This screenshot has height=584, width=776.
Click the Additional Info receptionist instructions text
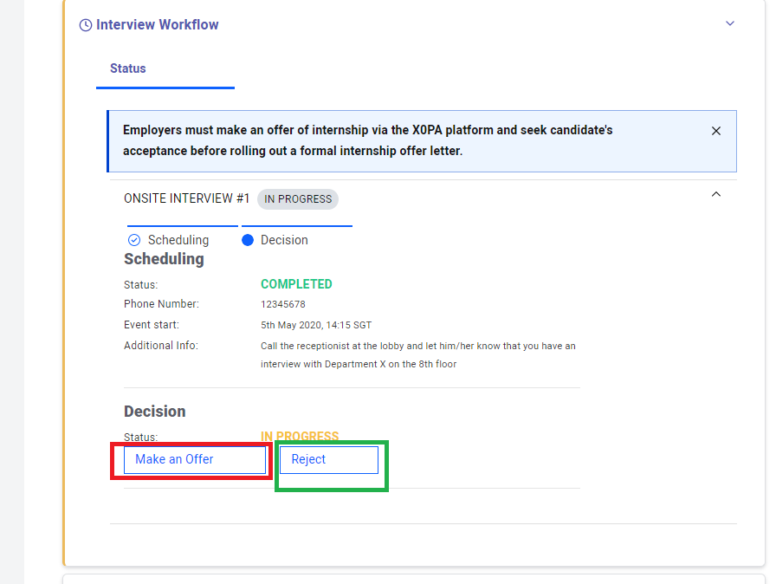[418, 355]
